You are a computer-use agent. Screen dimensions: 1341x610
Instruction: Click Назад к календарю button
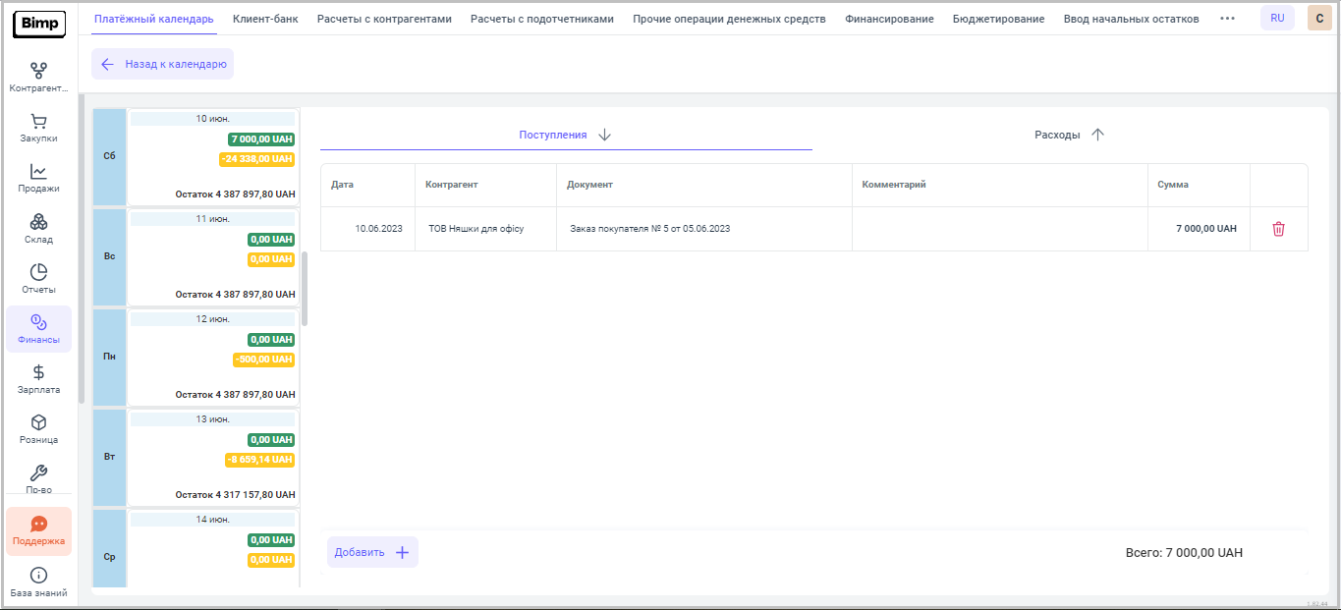click(163, 64)
